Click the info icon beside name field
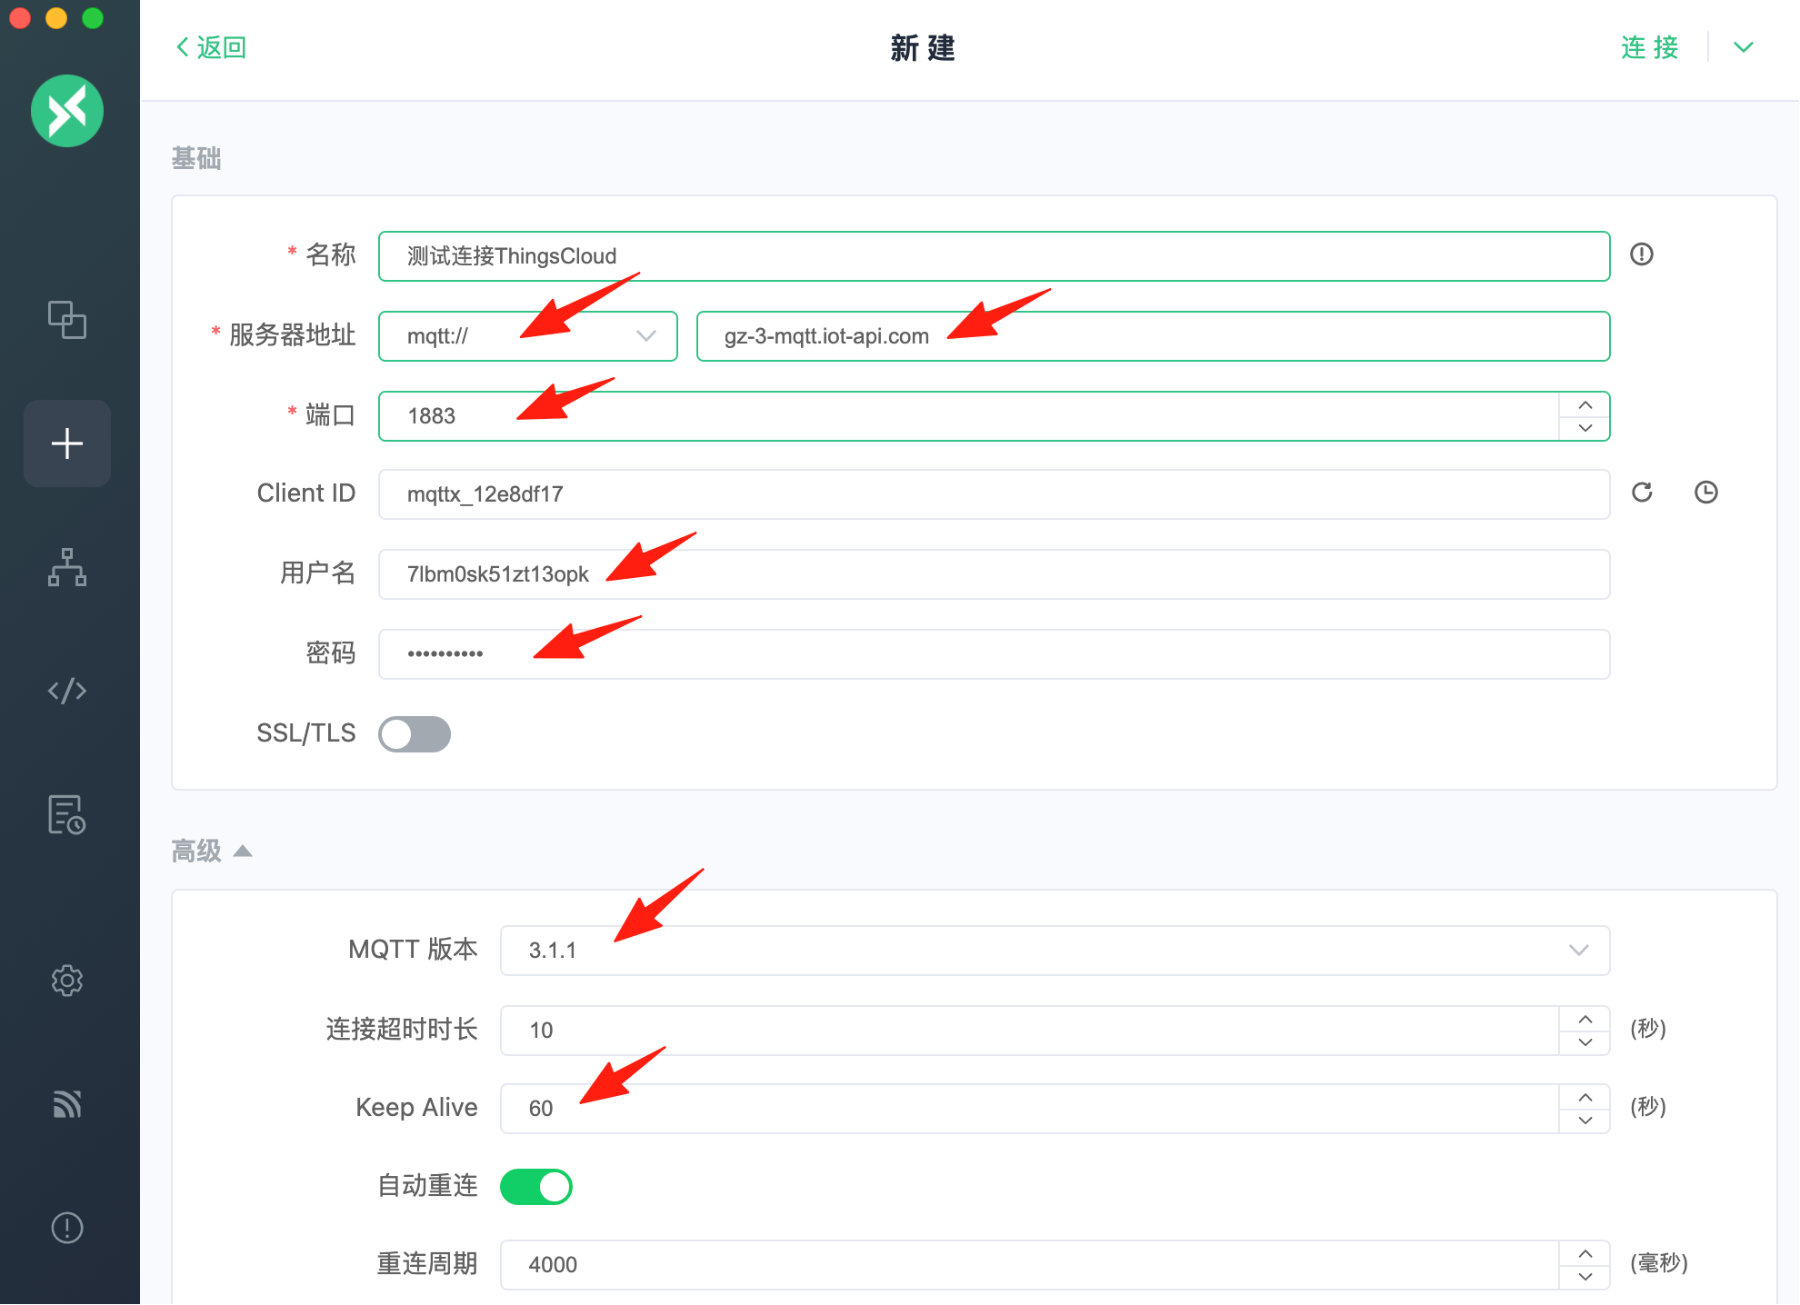The width and height of the screenshot is (1800, 1305). (x=1642, y=254)
